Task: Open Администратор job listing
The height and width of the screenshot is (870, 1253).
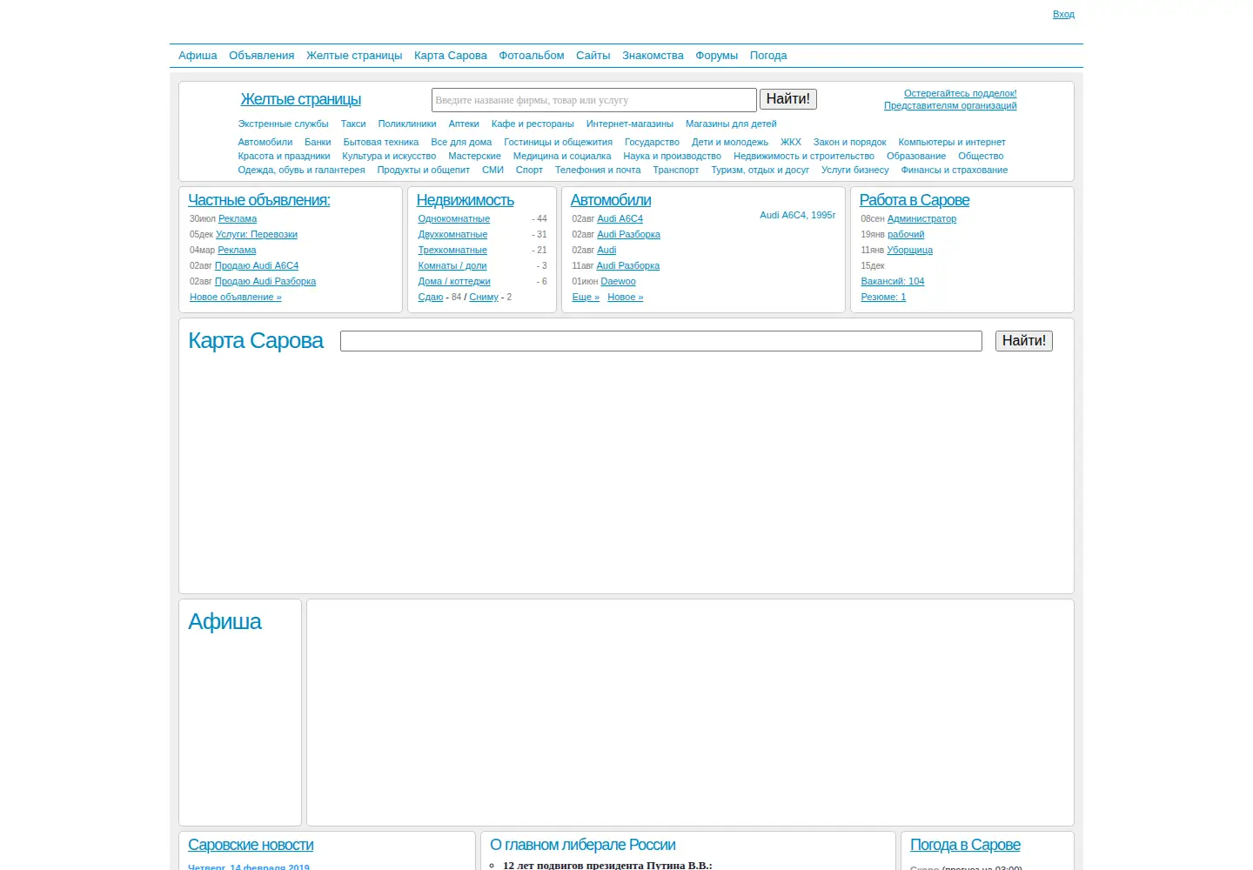Action: click(921, 218)
